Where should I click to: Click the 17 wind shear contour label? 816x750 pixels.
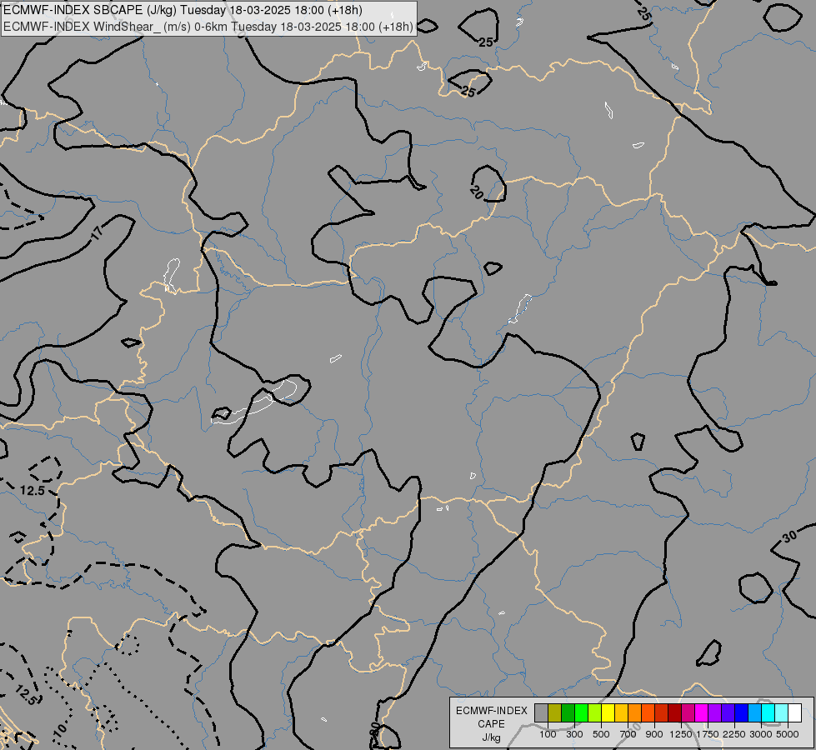tap(98, 232)
